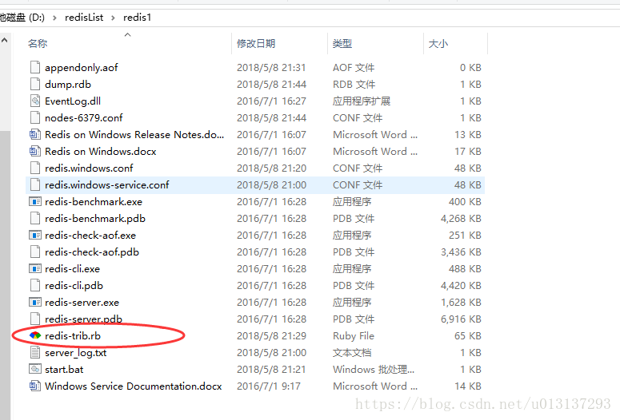
Task: Click date 2016/7/1 9:17 of Windows Service Documentation
Action: (269, 386)
